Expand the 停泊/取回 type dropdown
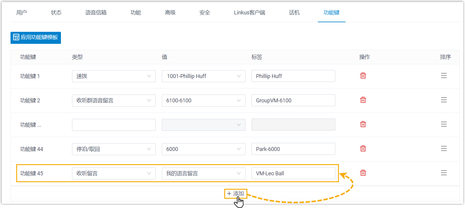Viewport: 465px width, 208px height. 114,149
